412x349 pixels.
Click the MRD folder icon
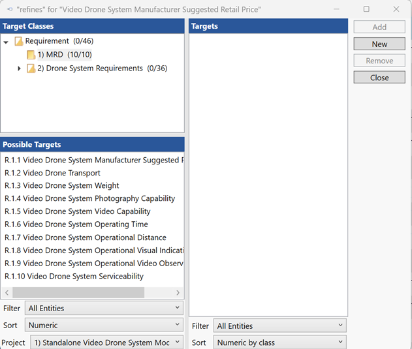tap(31, 55)
